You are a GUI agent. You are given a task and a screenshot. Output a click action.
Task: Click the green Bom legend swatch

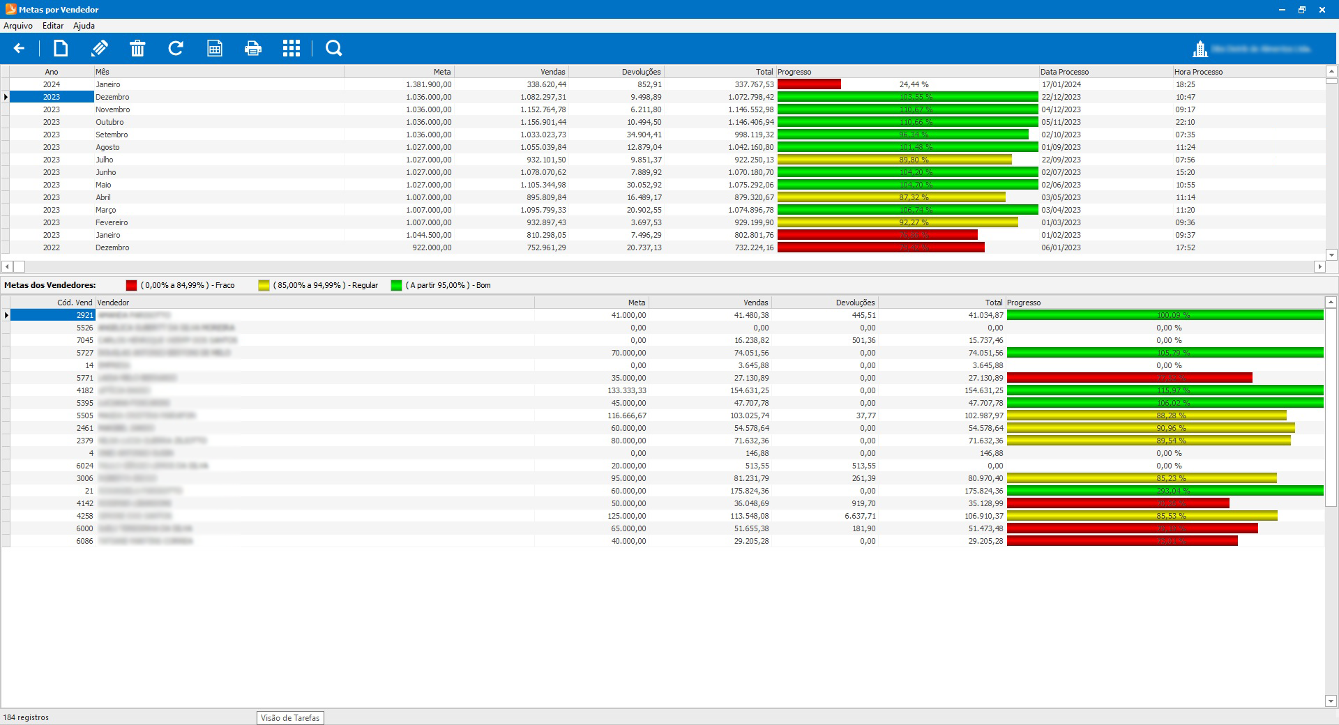[x=396, y=285]
